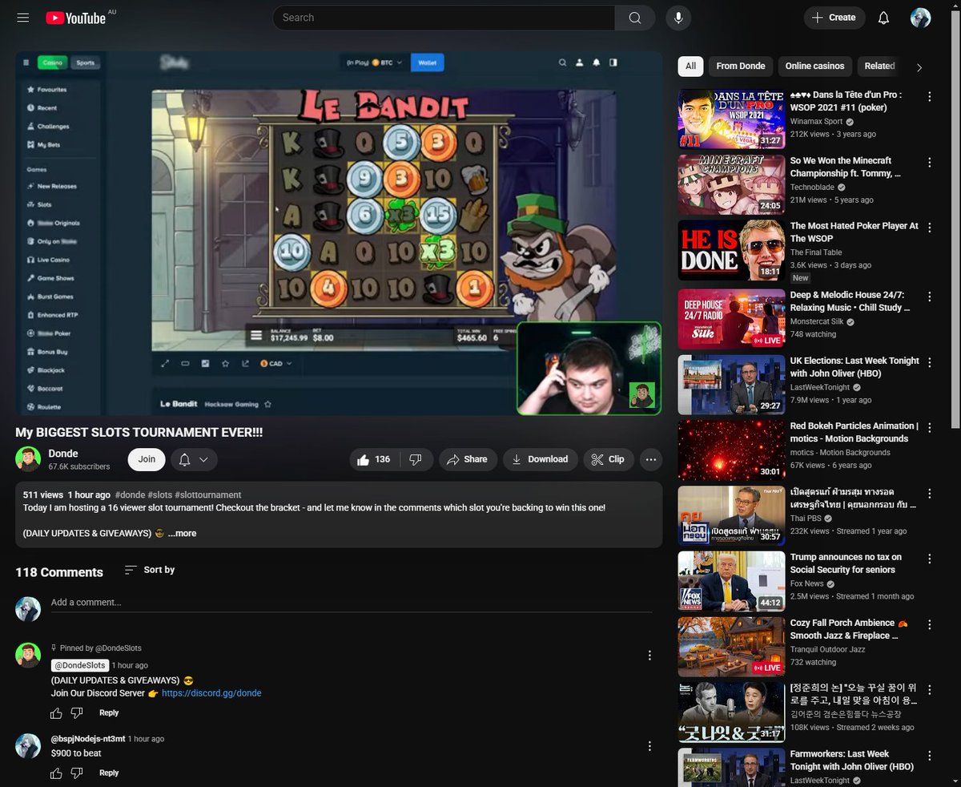Screen dimensions: 961x787
Task: Open the Cozy Fall Porch live thumbnail
Action: click(731, 647)
